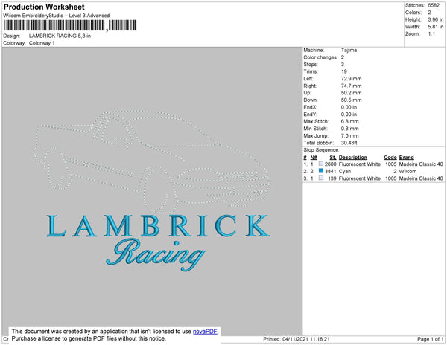This screenshot has height=345, width=447.
Task: Click the Description column header
Action: coord(353,158)
